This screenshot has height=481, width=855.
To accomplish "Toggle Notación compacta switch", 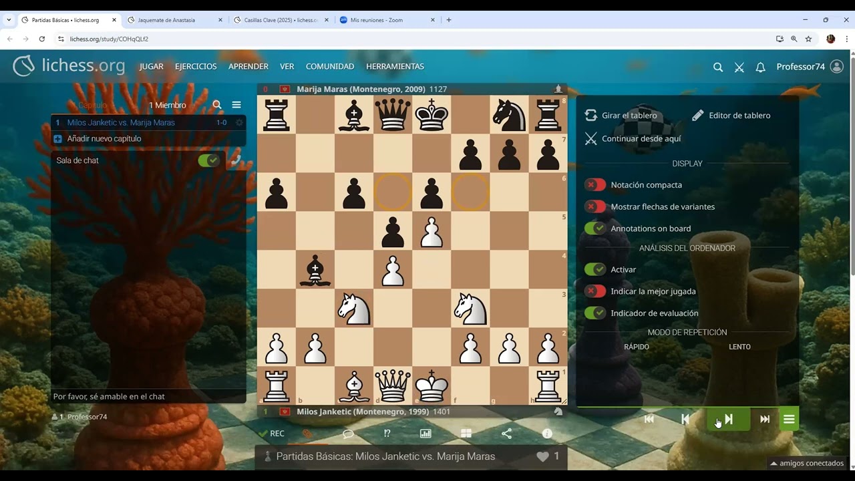I will [x=594, y=185].
